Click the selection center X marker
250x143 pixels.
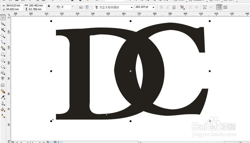click(130, 71)
